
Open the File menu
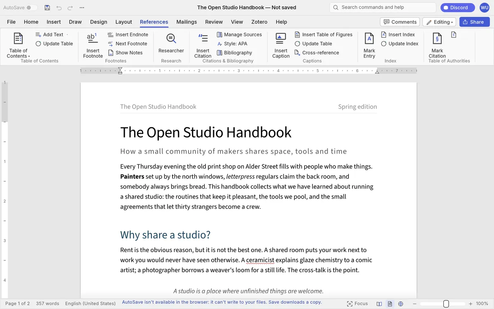11,22
